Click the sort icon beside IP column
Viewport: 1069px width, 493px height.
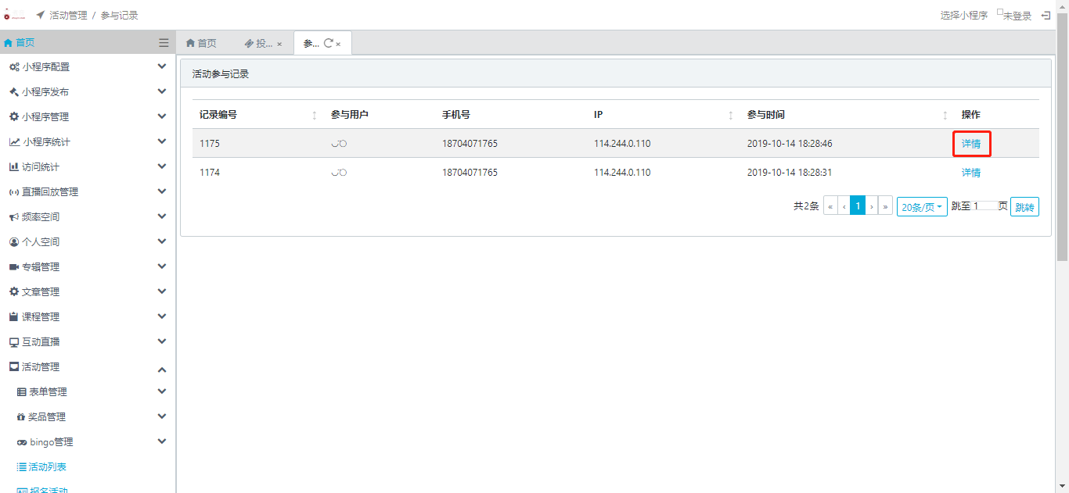(731, 115)
